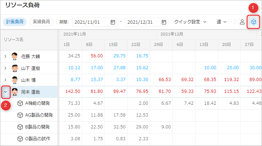The image size is (262, 146).
Task: Expand the 山本 博 row
Action: click(5, 80)
